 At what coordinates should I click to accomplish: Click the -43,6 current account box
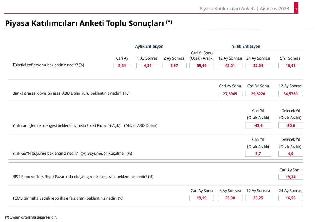click(x=258, y=125)
